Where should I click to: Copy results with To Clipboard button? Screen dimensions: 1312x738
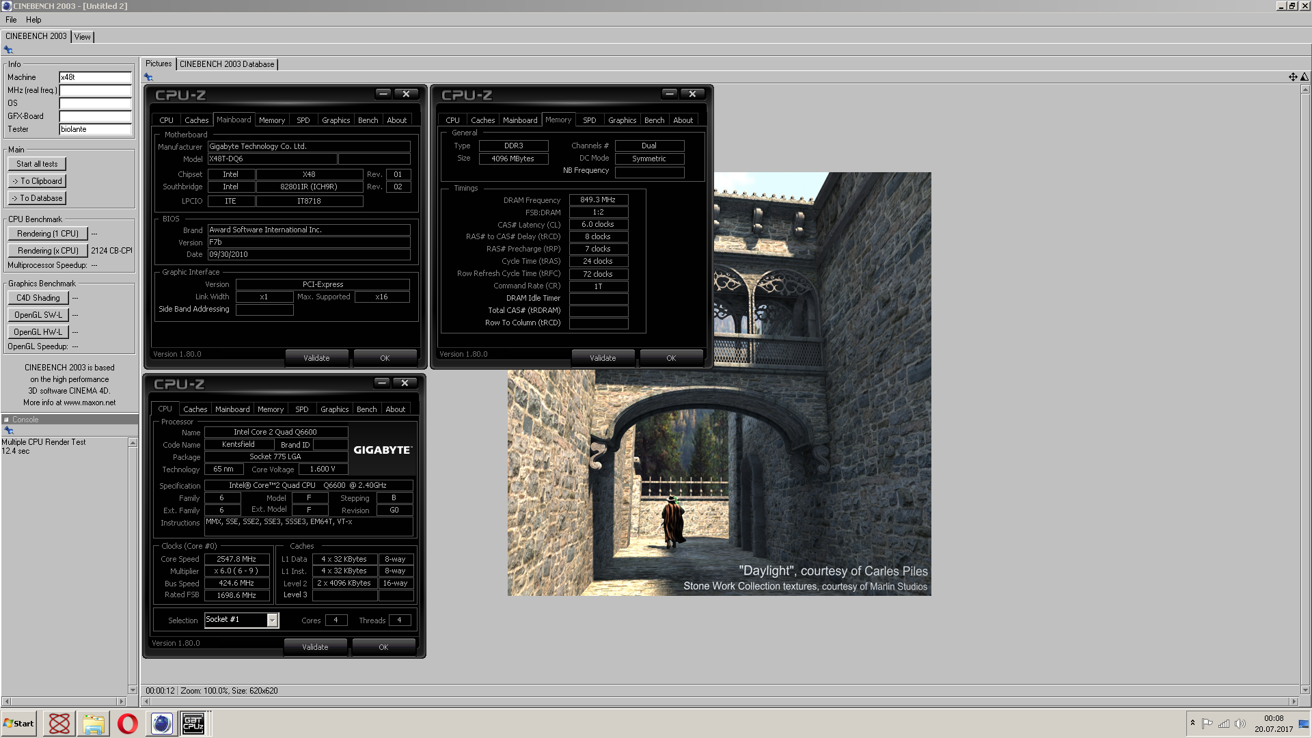(37, 181)
